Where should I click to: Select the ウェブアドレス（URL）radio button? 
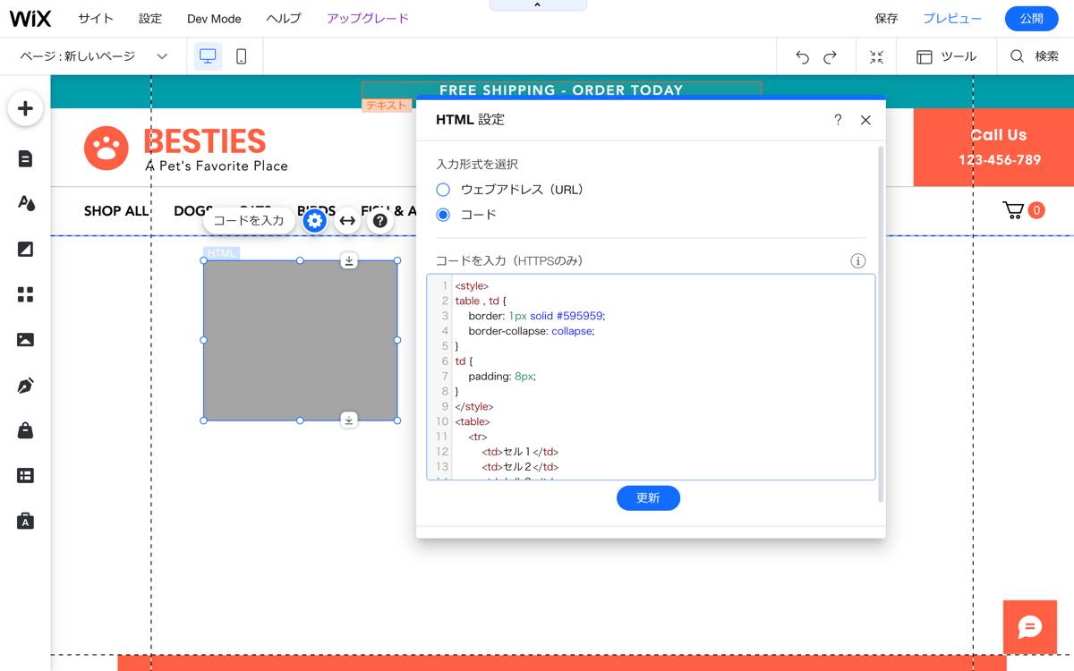[443, 189]
